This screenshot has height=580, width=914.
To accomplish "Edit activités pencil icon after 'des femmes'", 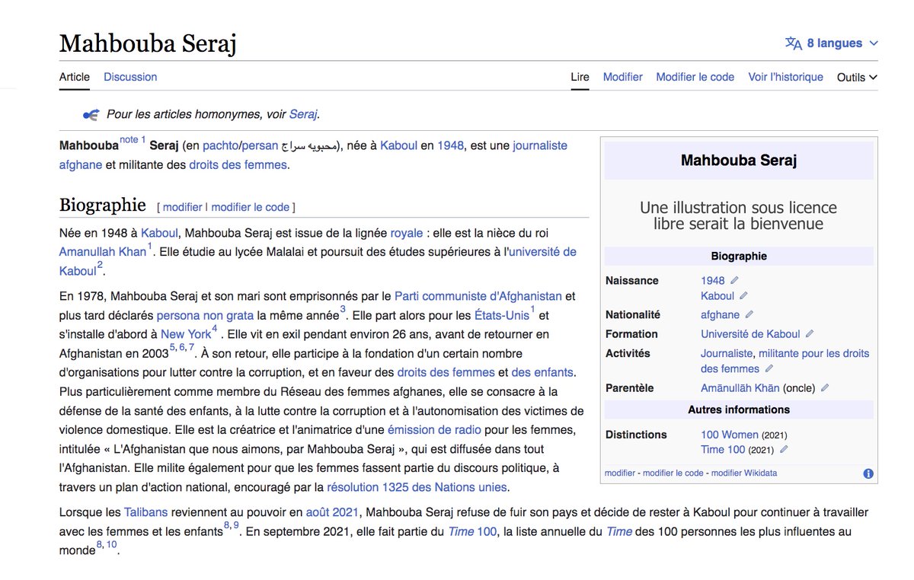I will [x=769, y=368].
